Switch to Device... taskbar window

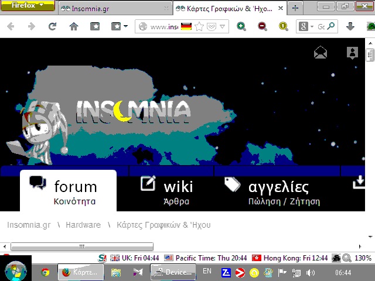coord(173,272)
